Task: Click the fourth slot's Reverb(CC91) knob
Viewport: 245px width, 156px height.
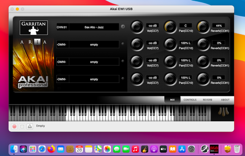Action: click(x=203, y=79)
